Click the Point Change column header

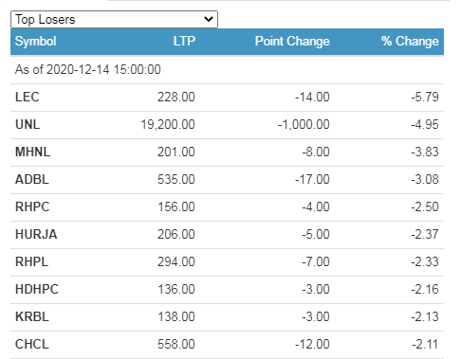coord(292,42)
